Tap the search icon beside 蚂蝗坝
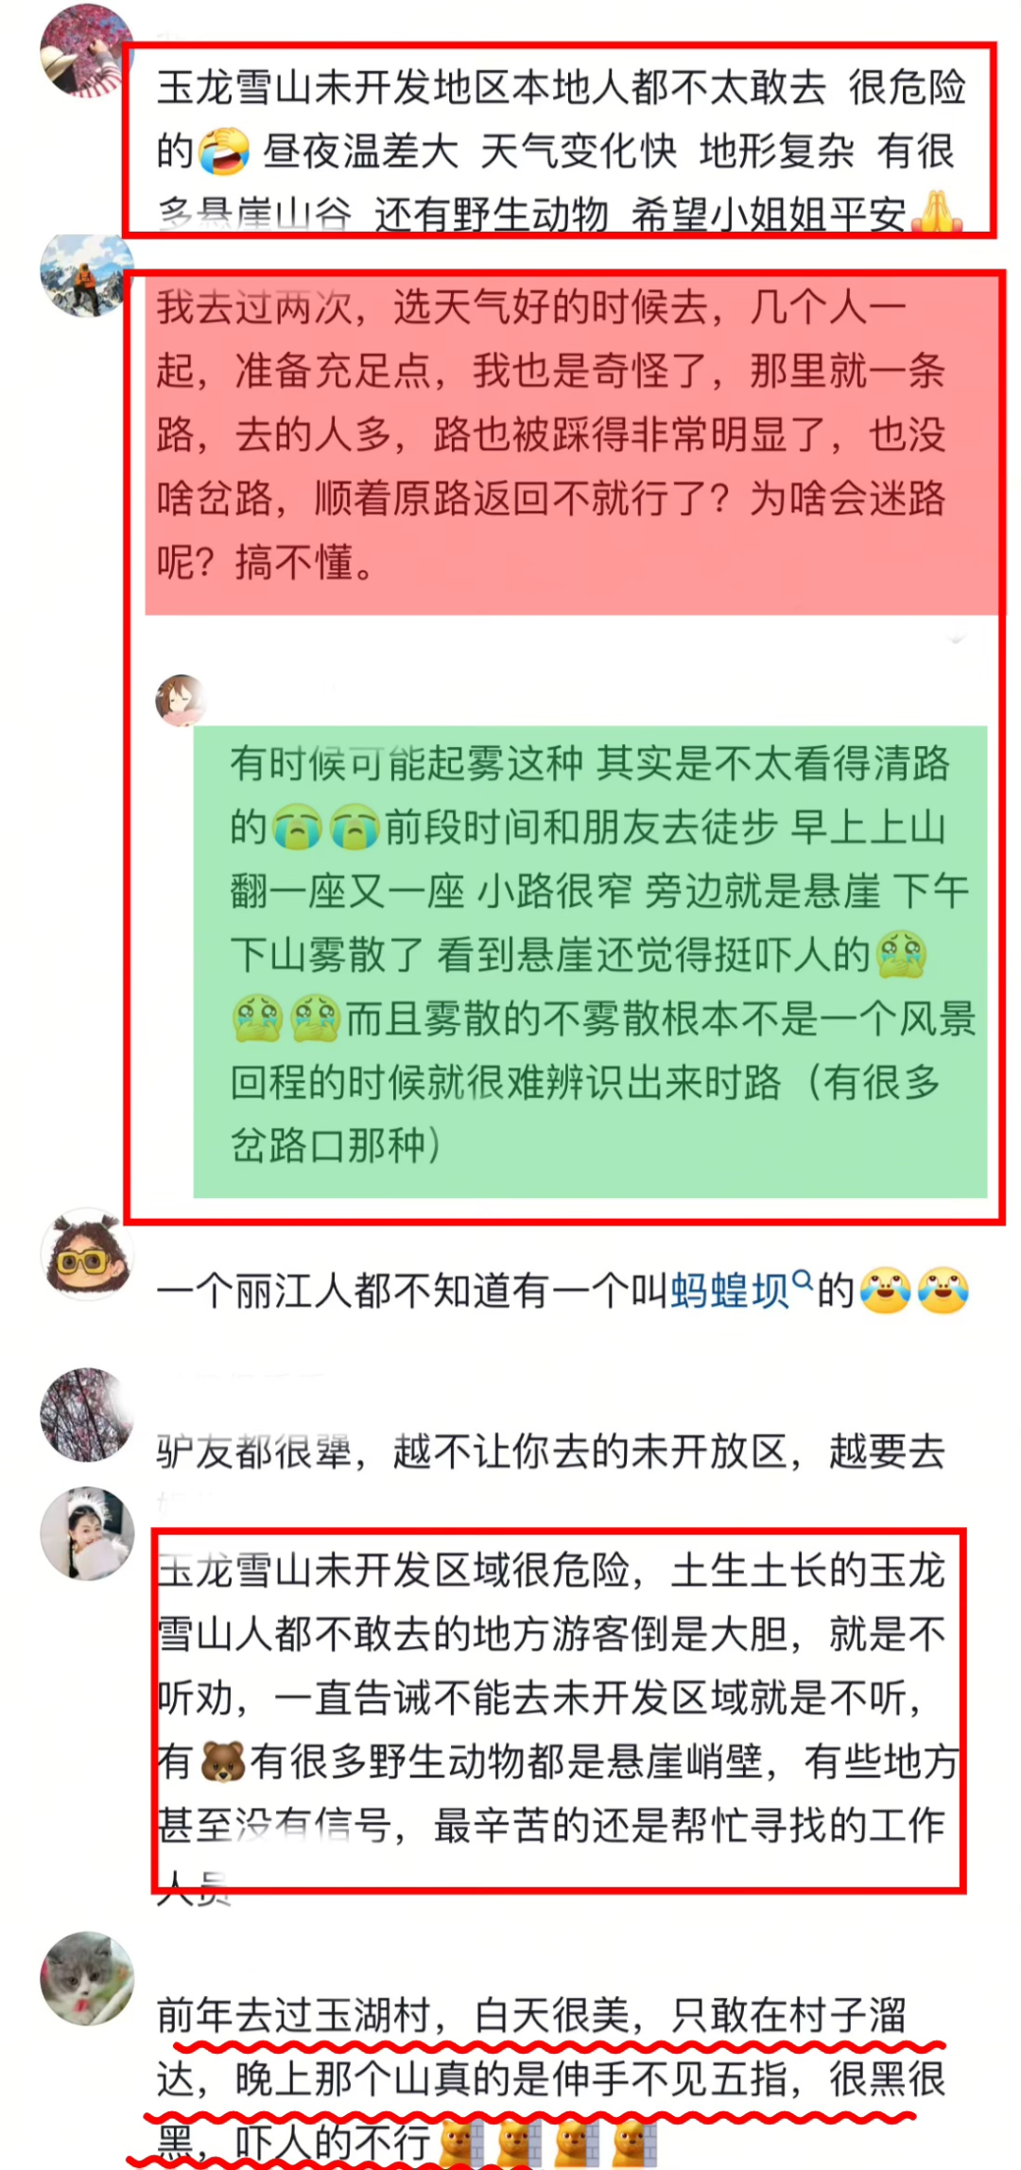This screenshot has width=1021, height=2170. [x=803, y=1281]
